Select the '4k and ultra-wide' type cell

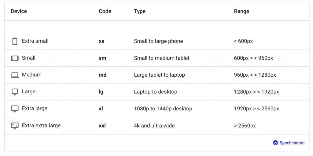pos(154,126)
